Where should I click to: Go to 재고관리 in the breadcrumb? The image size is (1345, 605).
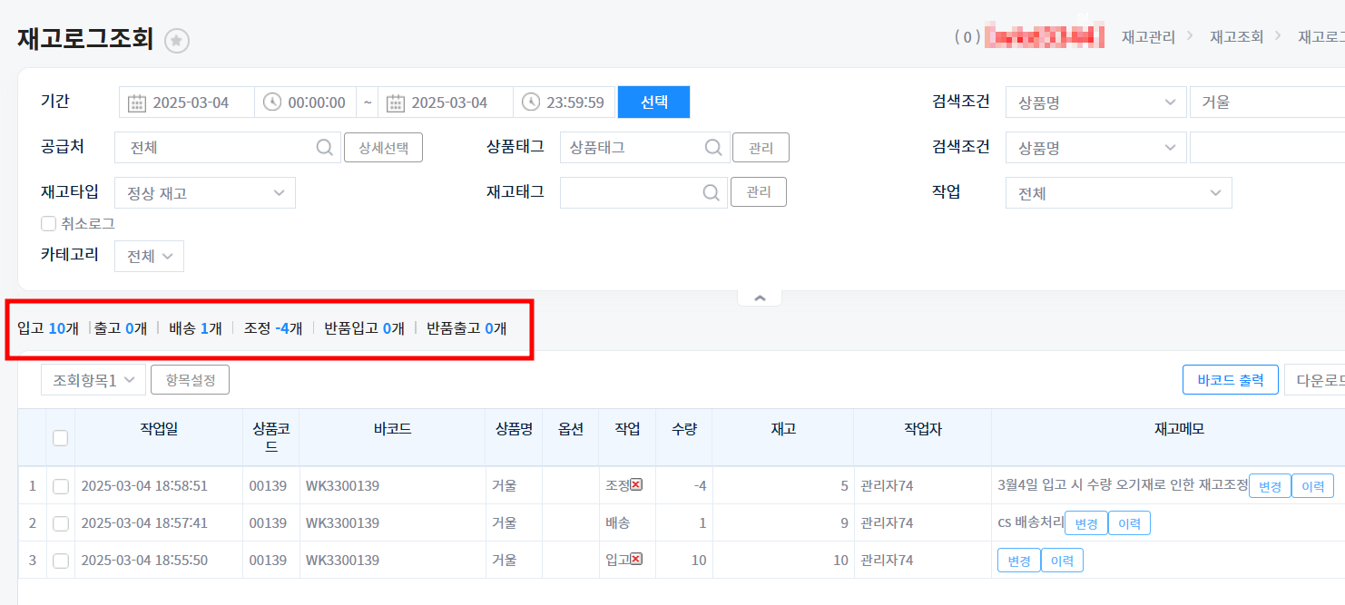pyautogui.click(x=1148, y=37)
